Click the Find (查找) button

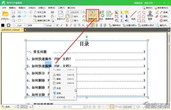click(147, 8)
